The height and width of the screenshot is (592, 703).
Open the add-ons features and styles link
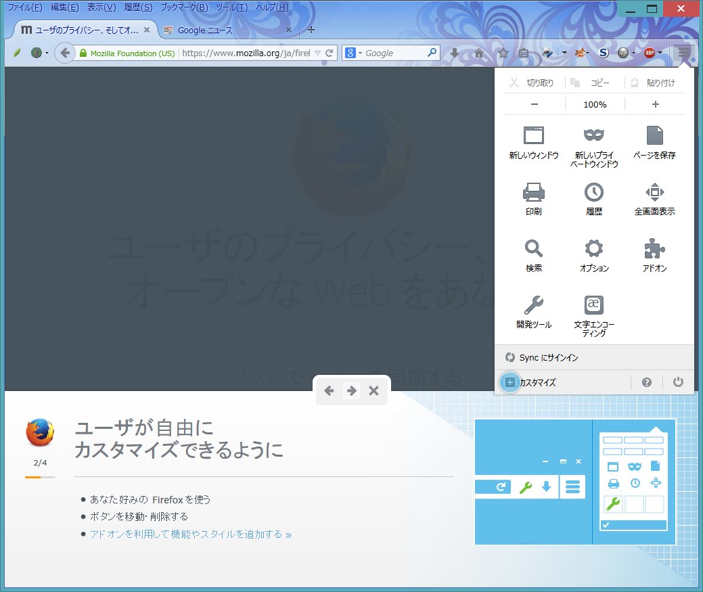(x=190, y=534)
